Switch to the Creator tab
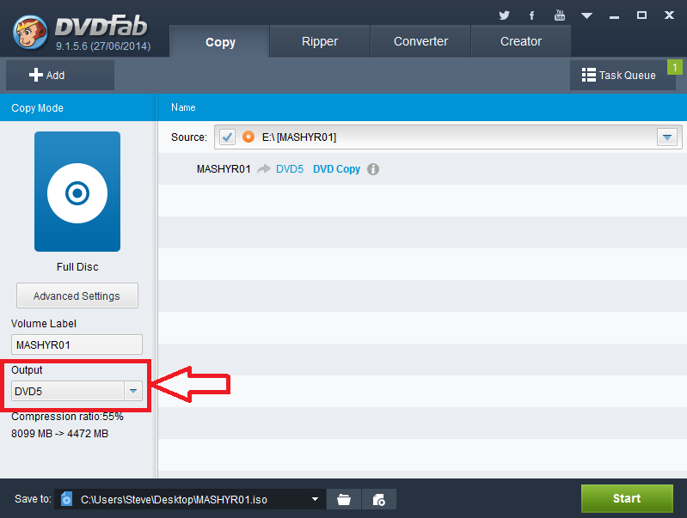The width and height of the screenshot is (687, 518). [x=521, y=41]
